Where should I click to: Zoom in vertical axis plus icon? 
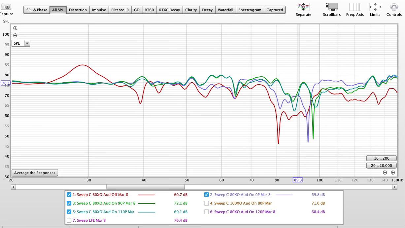pos(15,28)
